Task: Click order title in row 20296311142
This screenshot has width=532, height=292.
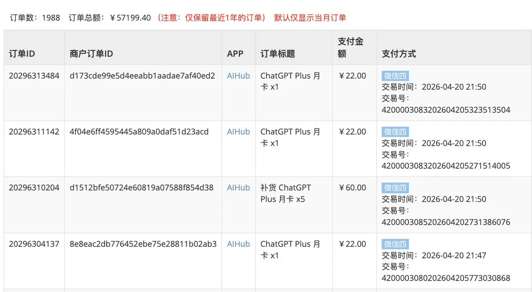Action: tap(291, 137)
